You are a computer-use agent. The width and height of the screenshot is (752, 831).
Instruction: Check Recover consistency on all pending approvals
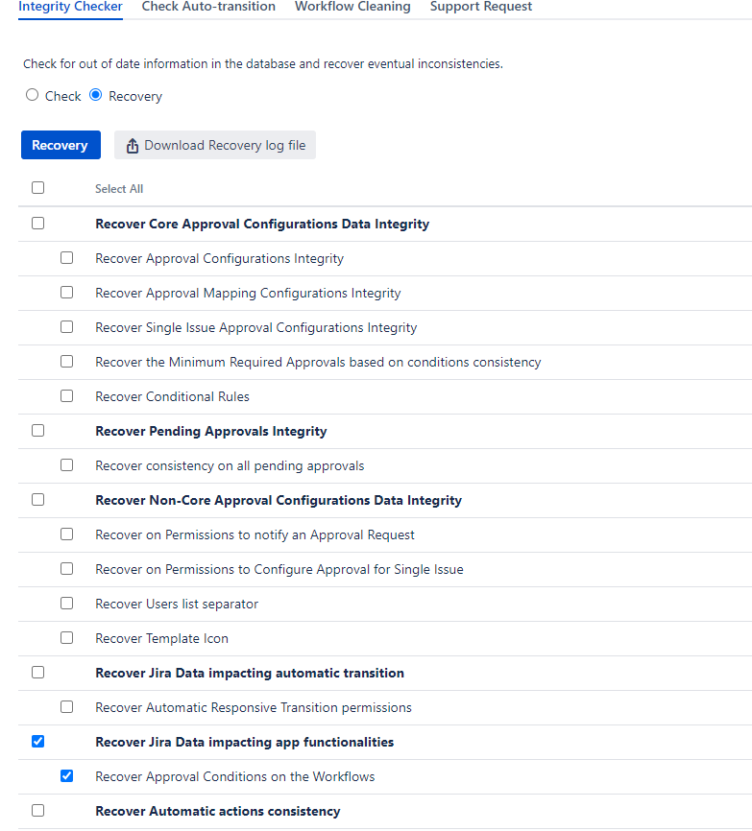[x=67, y=465]
